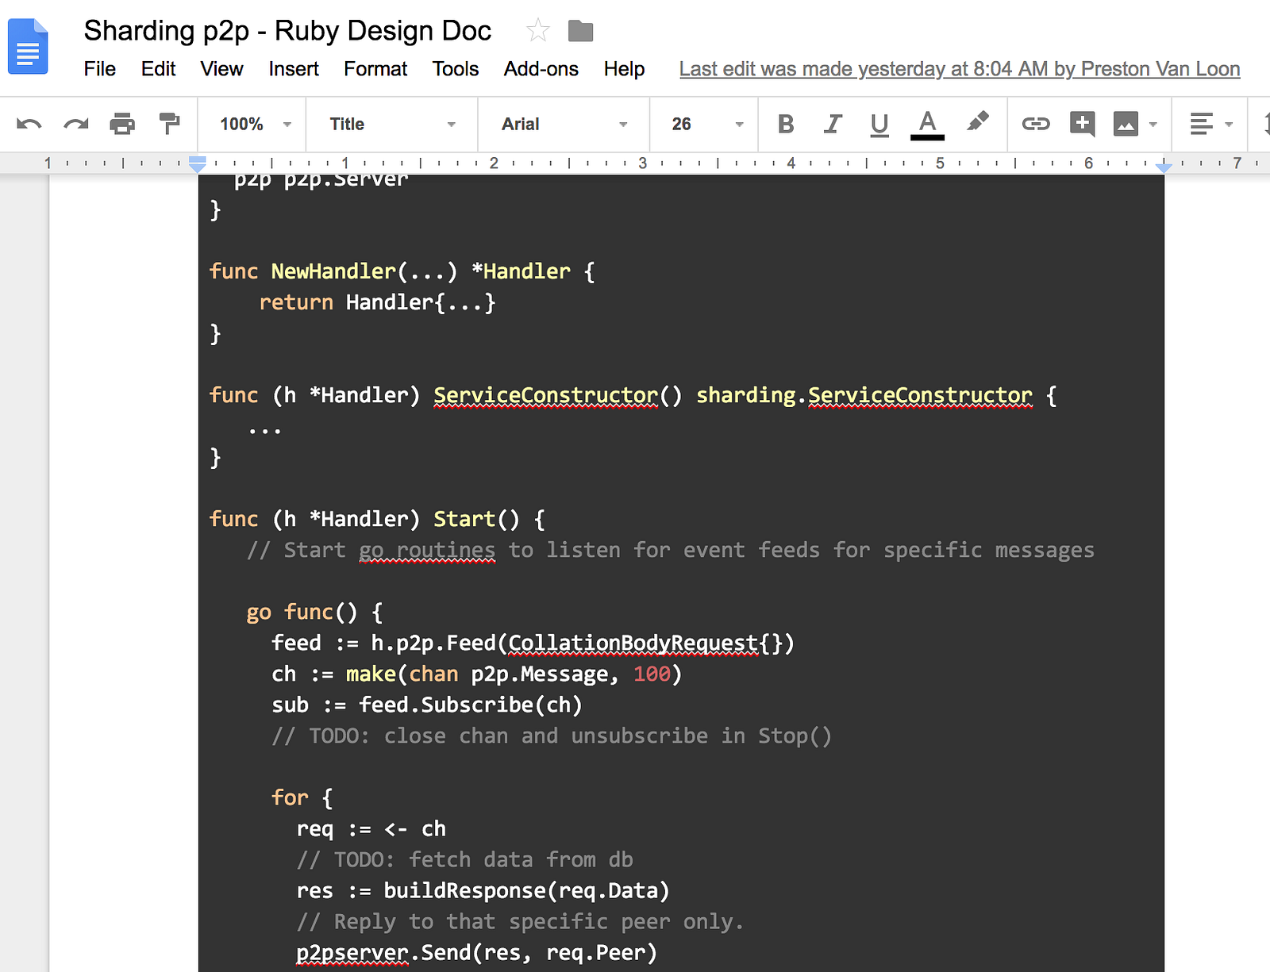Star this document

click(x=537, y=31)
